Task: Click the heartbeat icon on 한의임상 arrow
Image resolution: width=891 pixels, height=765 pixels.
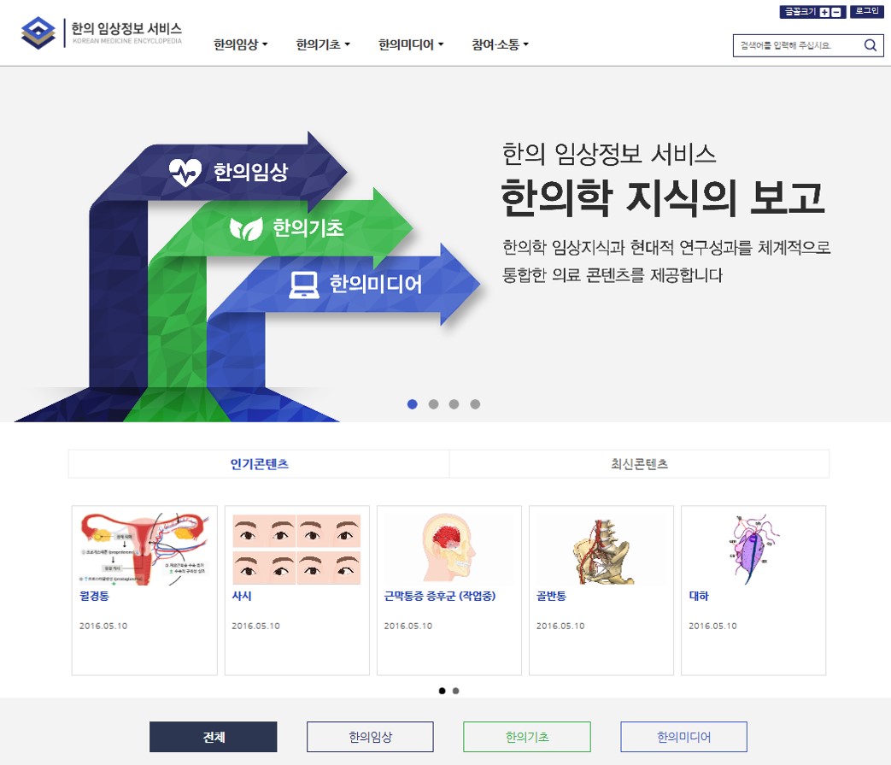Action: [x=185, y=173]
